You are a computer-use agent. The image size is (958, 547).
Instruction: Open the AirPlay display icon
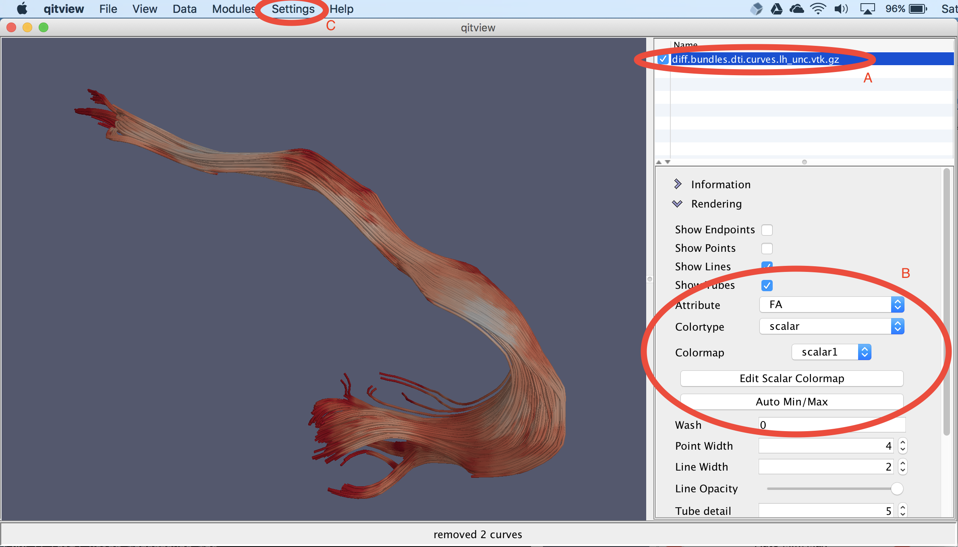coord(867,8)
